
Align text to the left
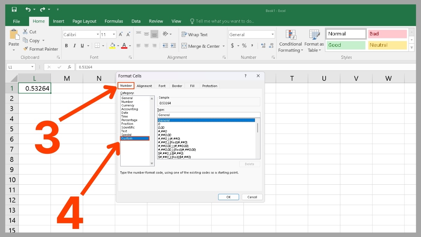click(x=138, y=46)
